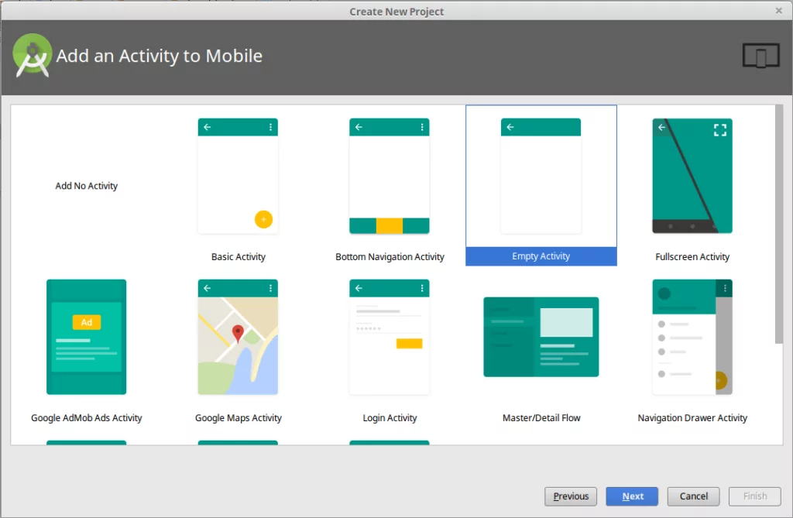This screenshot has height=518, width=793.
Task: Click the phone and tablet form factor icon
Action: click(x=760, y=56)
